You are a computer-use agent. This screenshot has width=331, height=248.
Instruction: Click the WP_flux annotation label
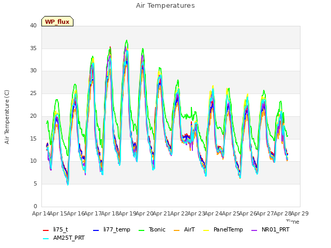[x=57, y=21]
